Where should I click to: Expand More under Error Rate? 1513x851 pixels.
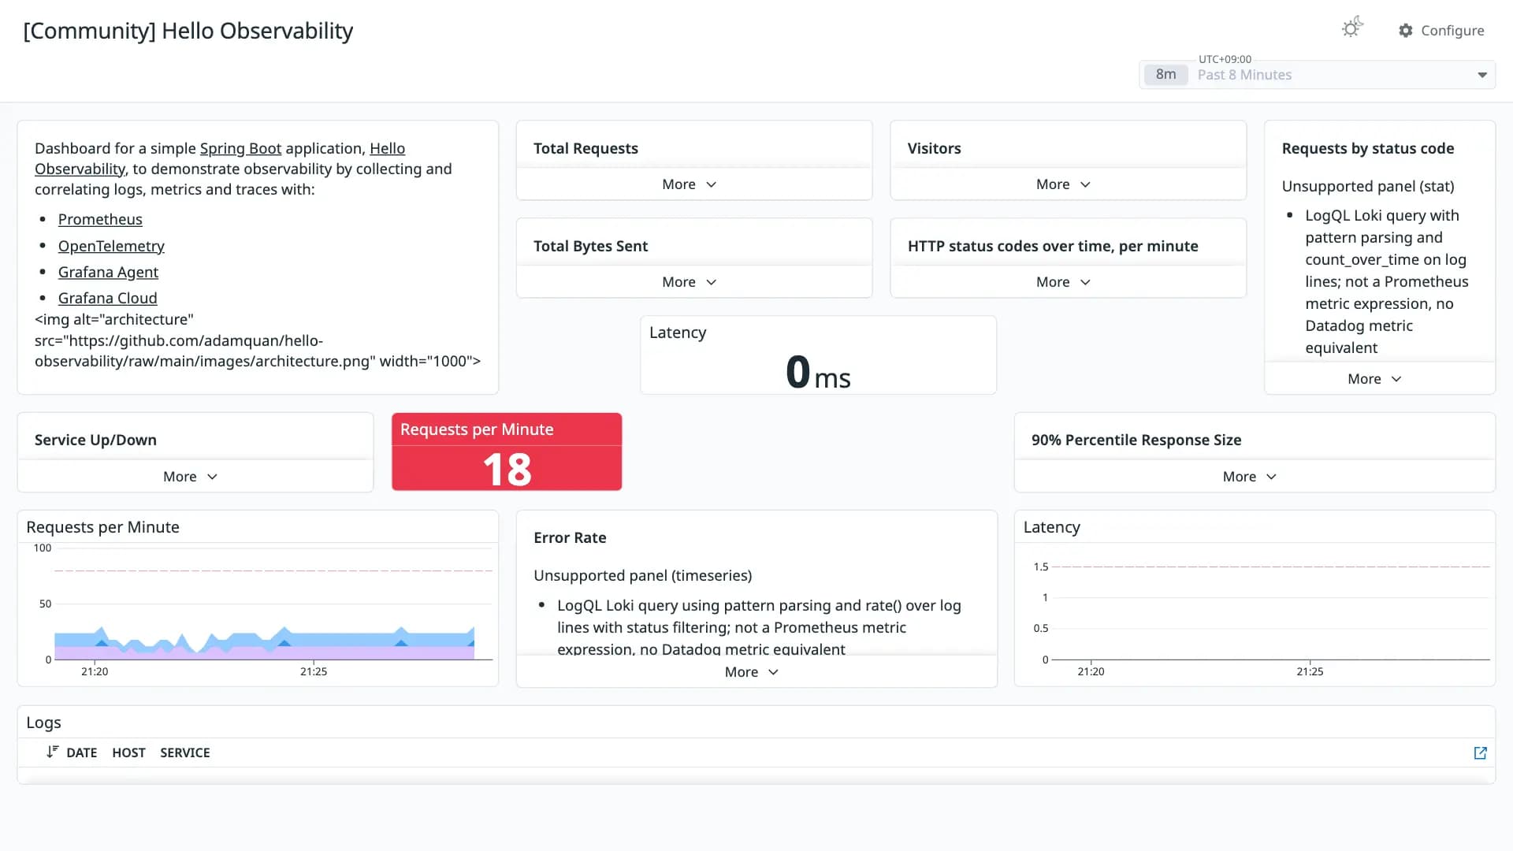pyautogui.click(x=752, y=671)
